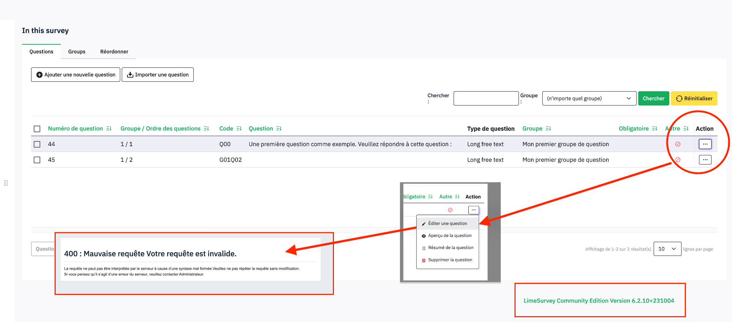Screen dimensions: 732x322
Task: Sort by Question column header
Action: pyautogui.click(x=261, y=129)
